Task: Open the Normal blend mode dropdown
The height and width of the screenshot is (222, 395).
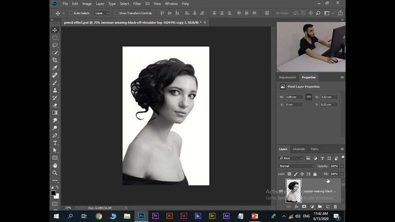Action: [296, 166]
